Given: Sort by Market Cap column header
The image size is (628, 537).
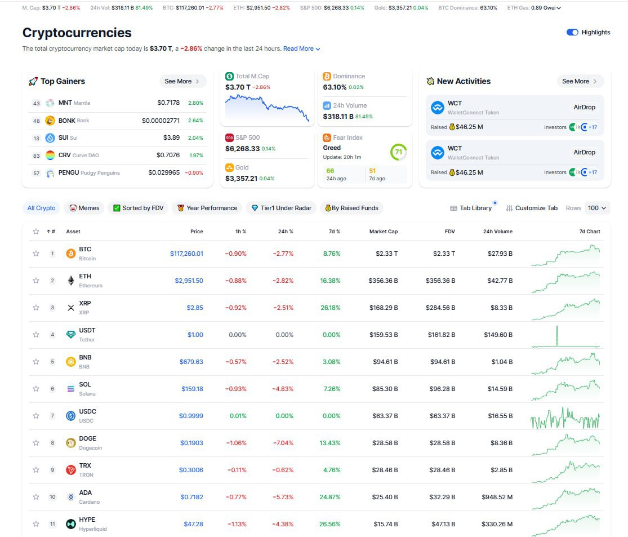Looking at the screenshot, I should (x=384, y=232).
